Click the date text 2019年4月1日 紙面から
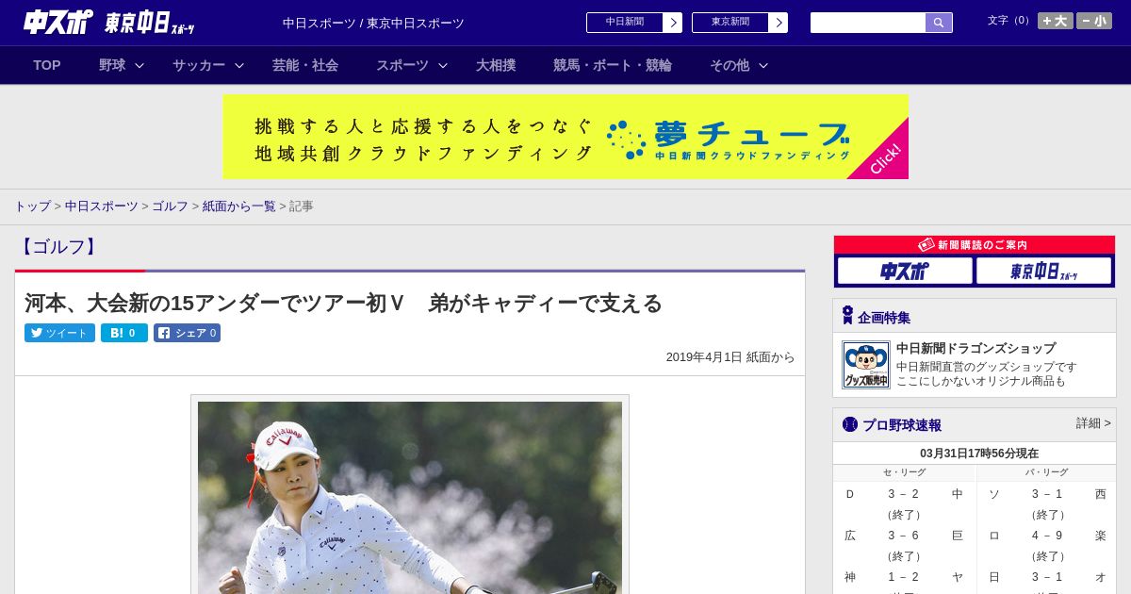The image size is (1131, 594). pyautogui.click(x=730, y=357)
